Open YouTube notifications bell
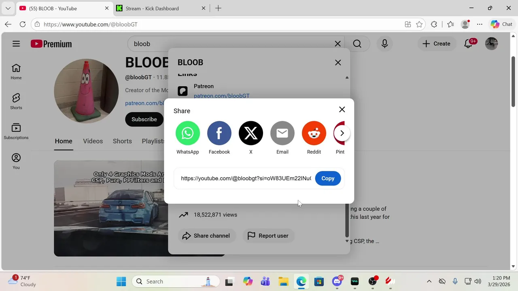518x291 pixels. [468, 44]
